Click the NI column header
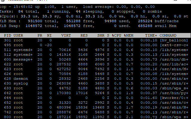 [49, 35]
